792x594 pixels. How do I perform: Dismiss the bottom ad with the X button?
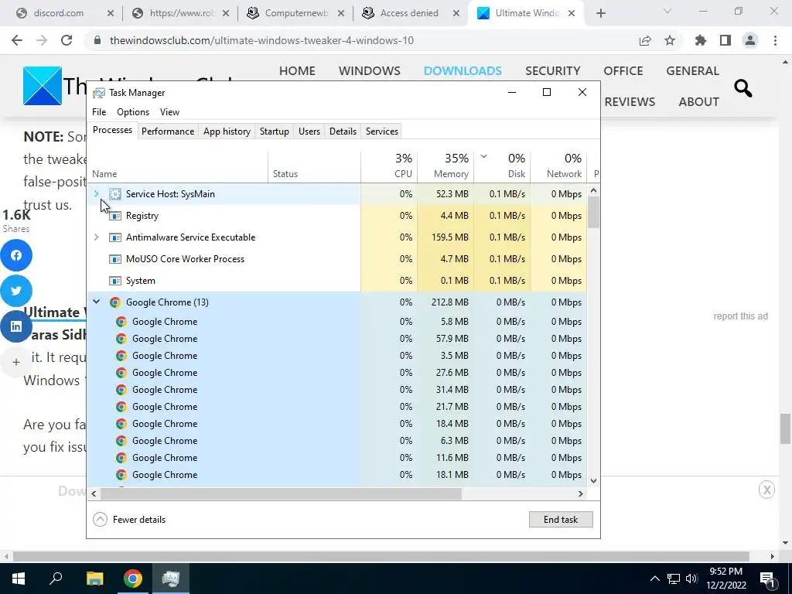click(x=766, y=490)
